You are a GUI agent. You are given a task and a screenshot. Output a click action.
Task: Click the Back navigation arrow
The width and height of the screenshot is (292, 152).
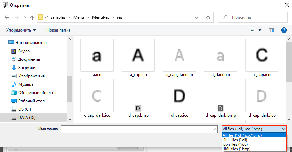coord(6,17)
